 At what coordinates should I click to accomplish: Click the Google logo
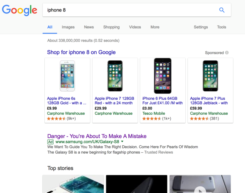pyautogui.click(x=19, y=10)
